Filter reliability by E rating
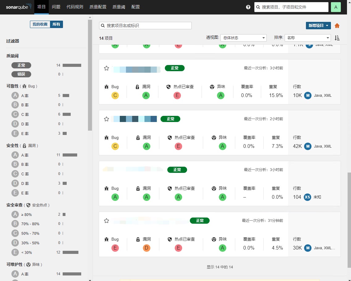 15,133
